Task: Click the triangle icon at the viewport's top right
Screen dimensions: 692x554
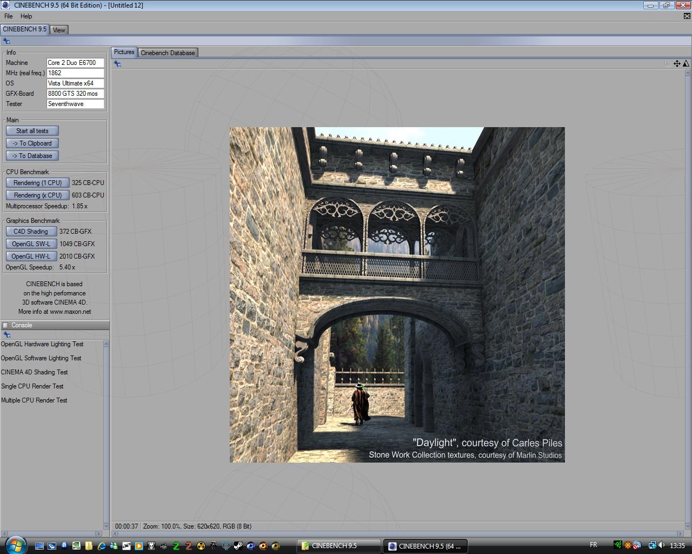Action: tap(686, 63)
